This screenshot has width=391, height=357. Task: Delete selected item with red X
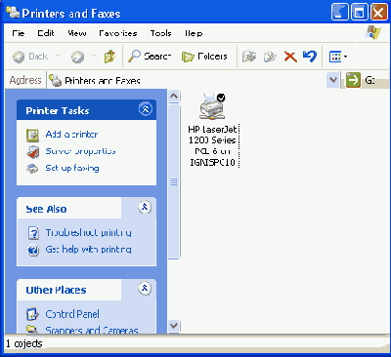tap(290, 57)
